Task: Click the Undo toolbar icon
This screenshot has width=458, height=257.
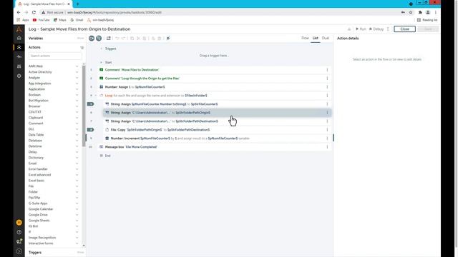Action: coord(117,38)
